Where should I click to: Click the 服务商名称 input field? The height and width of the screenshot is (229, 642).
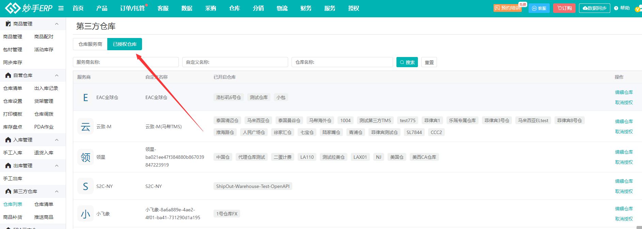click(x=126, y=62)
